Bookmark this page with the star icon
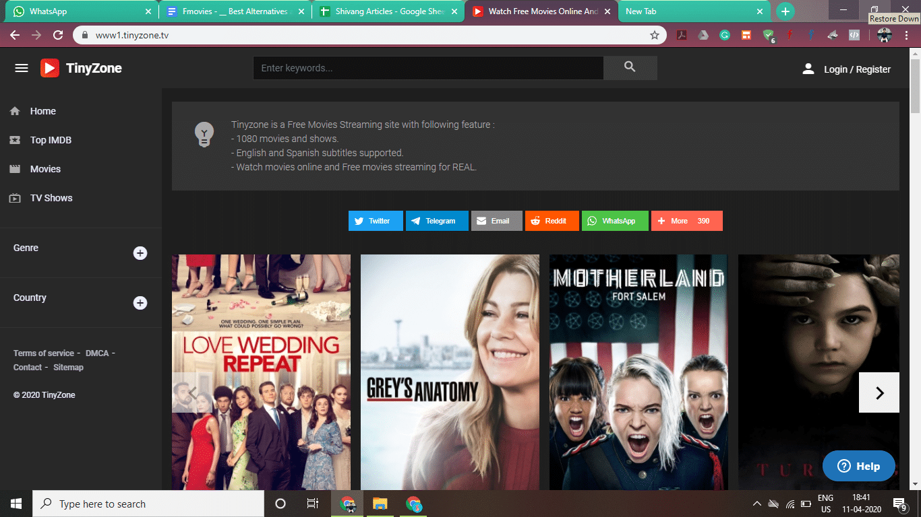 pyautogui.click(x=654, y=35)
